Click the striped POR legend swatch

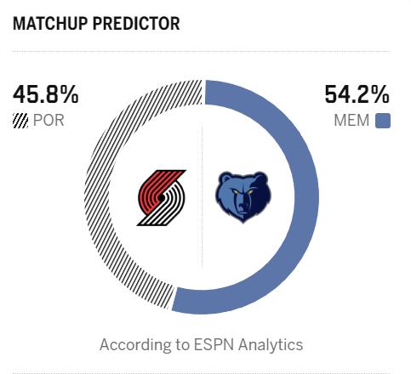(20, 121)
